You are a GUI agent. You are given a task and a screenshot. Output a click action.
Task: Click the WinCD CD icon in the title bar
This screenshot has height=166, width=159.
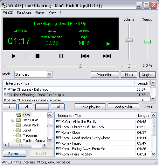click(x=4, y=5)
